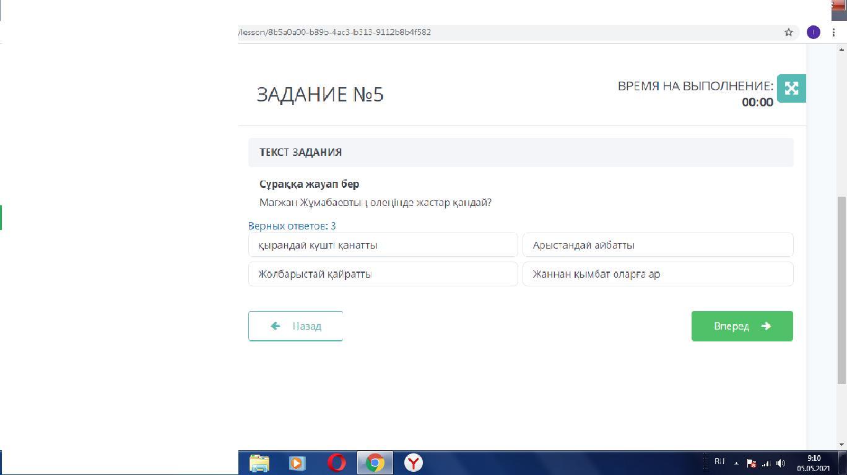The height and width of the screenshot is (475, 847).
Task: Open Opera browser from the taskbar
Action: click(x=337, y=463)
